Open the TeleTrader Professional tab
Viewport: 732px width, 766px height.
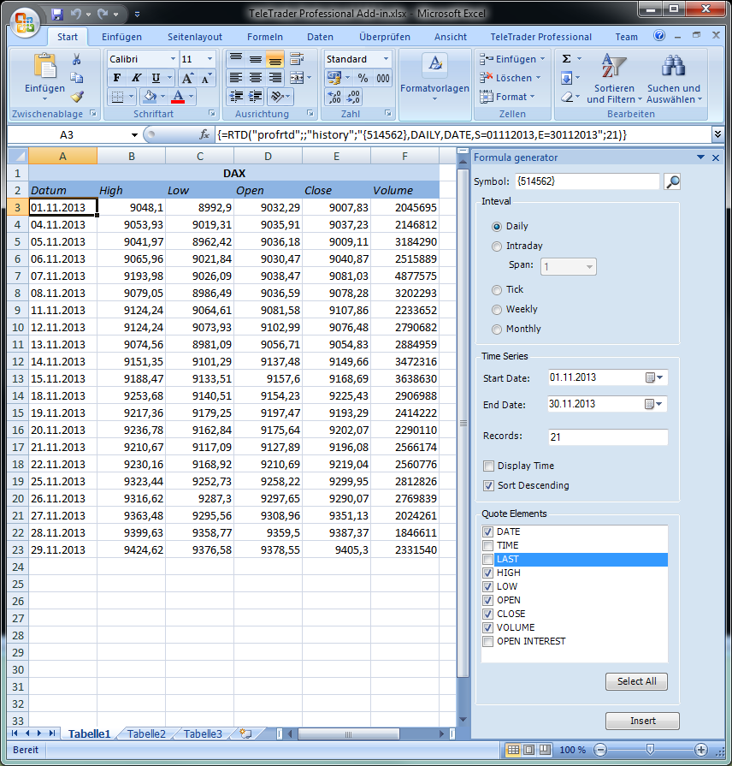(540, 37)
